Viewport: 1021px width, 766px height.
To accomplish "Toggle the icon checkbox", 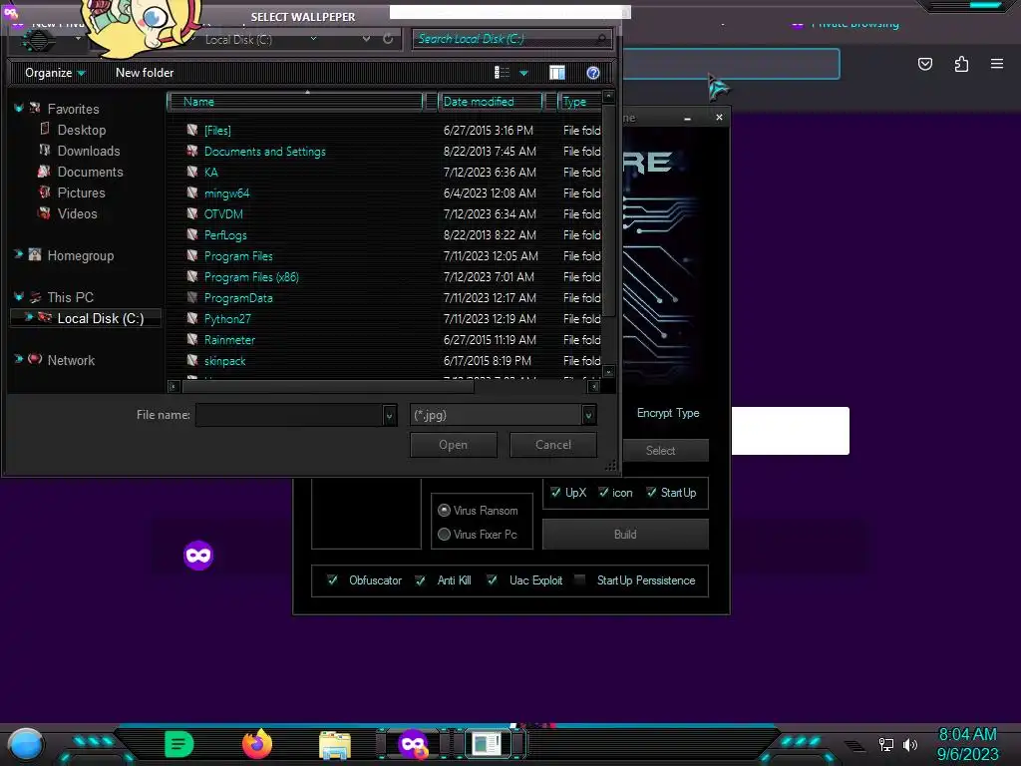I will [x=603, y=492].
